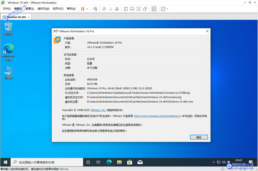Open the VMware, Inc. link
This screenshot has height=171, width=258.
(x=98, y=110)
